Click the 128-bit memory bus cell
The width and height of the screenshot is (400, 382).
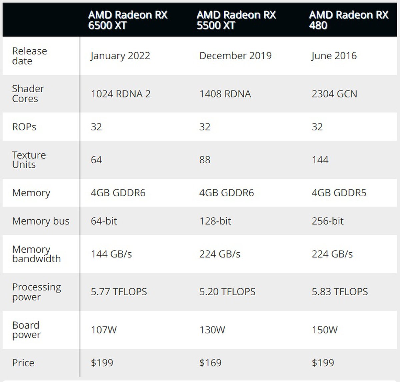click(x=215, y=221)
